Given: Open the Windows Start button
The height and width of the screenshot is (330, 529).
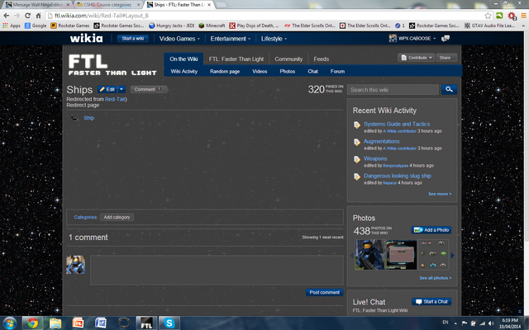Looking at the screenshot, I should 10,323.
